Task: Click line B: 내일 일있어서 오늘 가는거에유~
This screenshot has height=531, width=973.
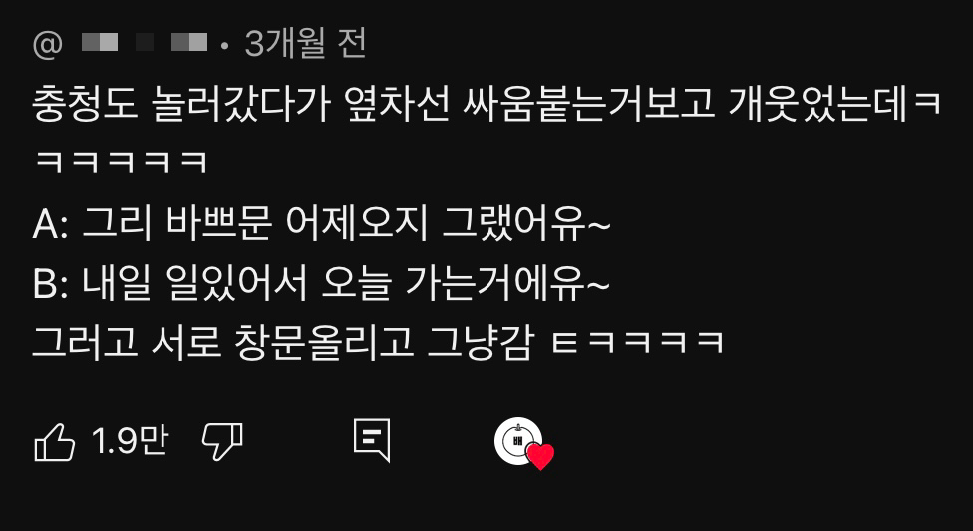Action: [x=321, y=284]
